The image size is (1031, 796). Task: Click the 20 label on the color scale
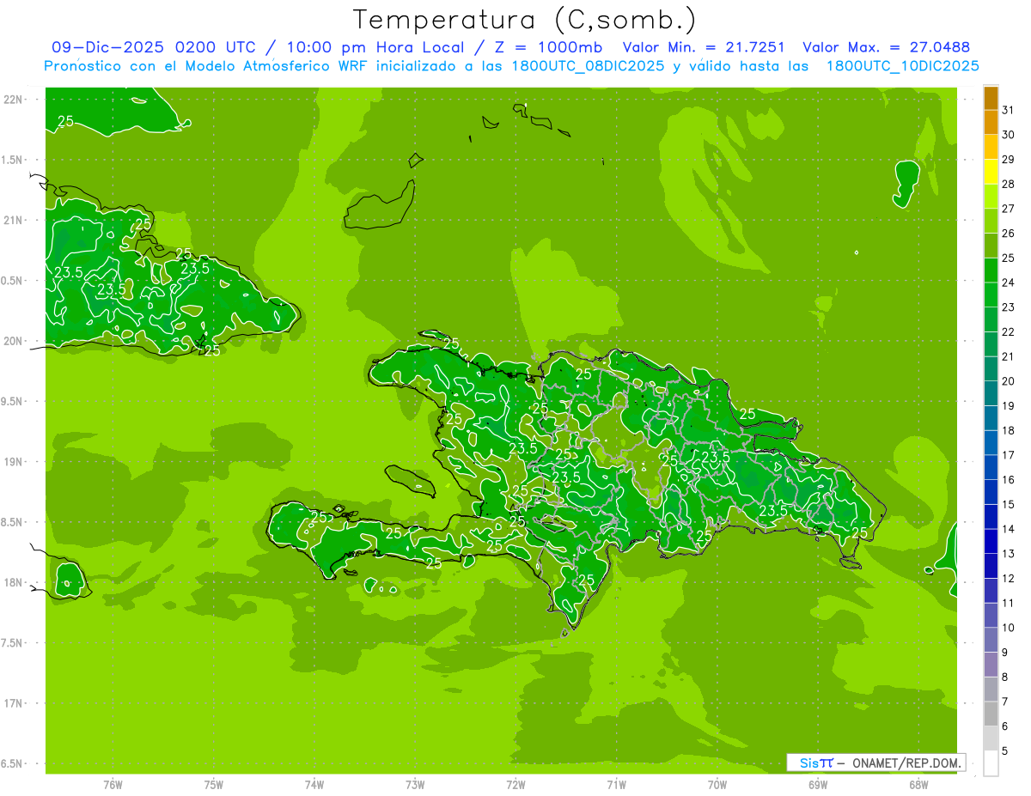coord(1009,381)
